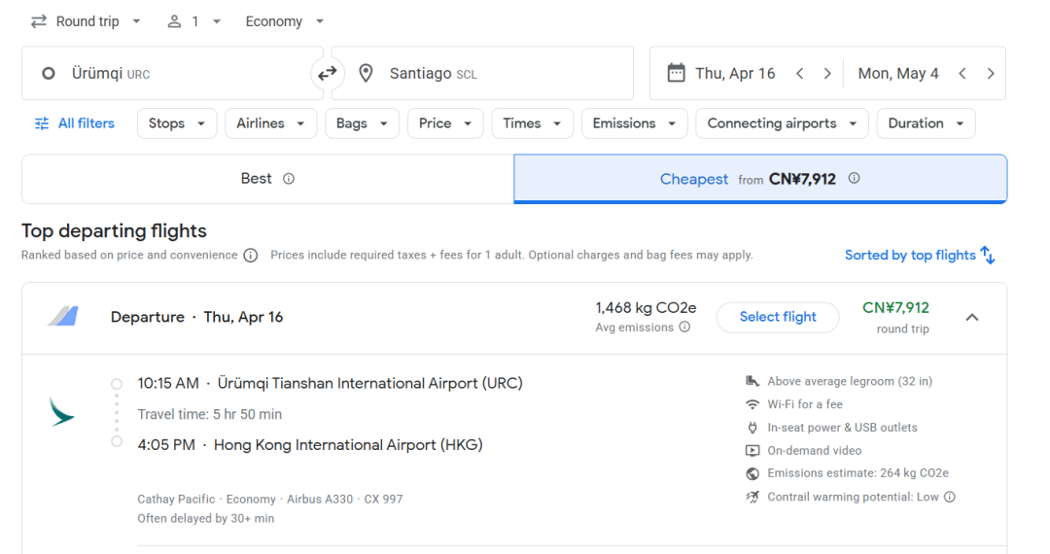1050x554 pixels.
Task: Open the Airlines filter dropdown
Action: click(x=270, y=123)
